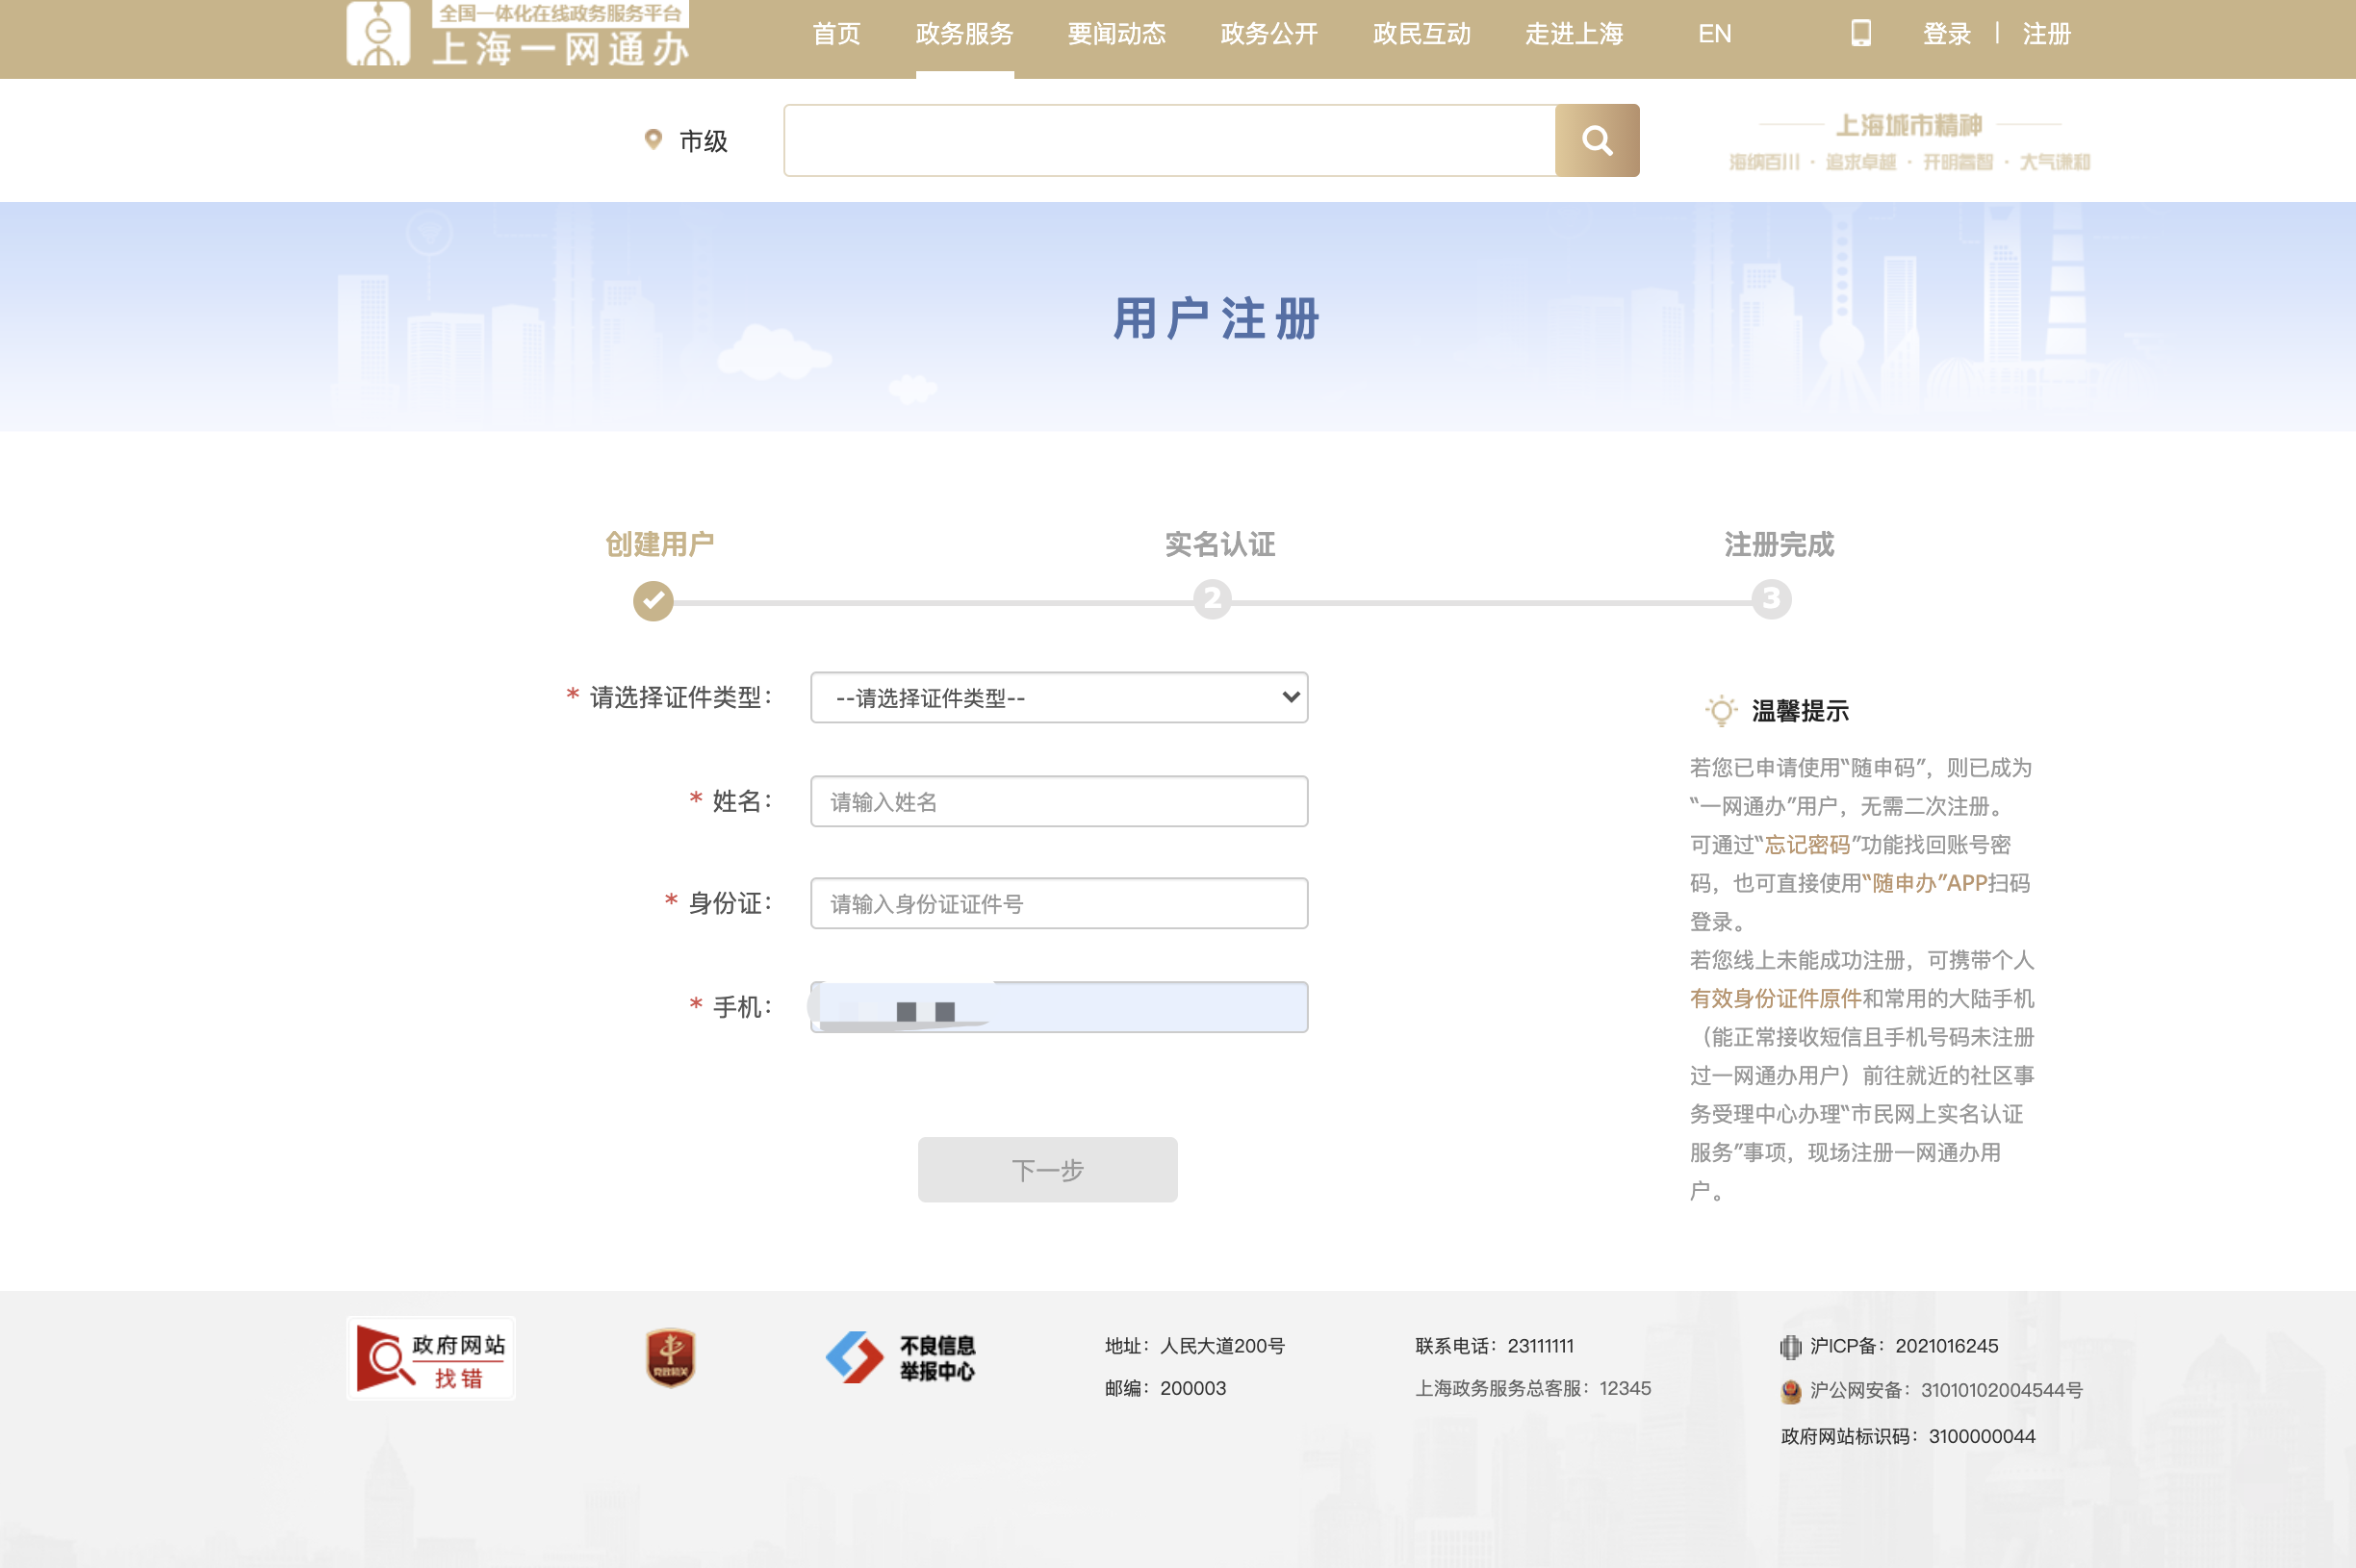Viewport: 2356px width, 1568px height.
Task: Open the 要闻动态 nav item
Action: (x=1116, y=34)
